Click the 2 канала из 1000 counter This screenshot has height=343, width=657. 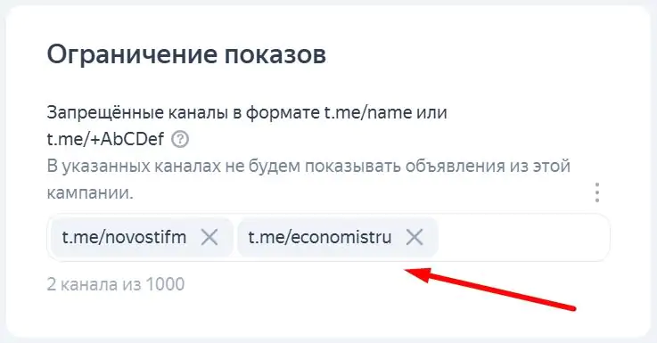coord(116,284)
